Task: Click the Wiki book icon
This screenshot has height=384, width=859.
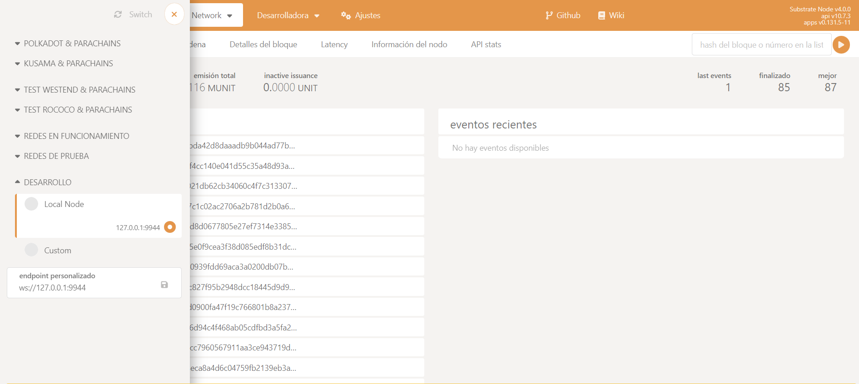Action: (x=601, y=15)
